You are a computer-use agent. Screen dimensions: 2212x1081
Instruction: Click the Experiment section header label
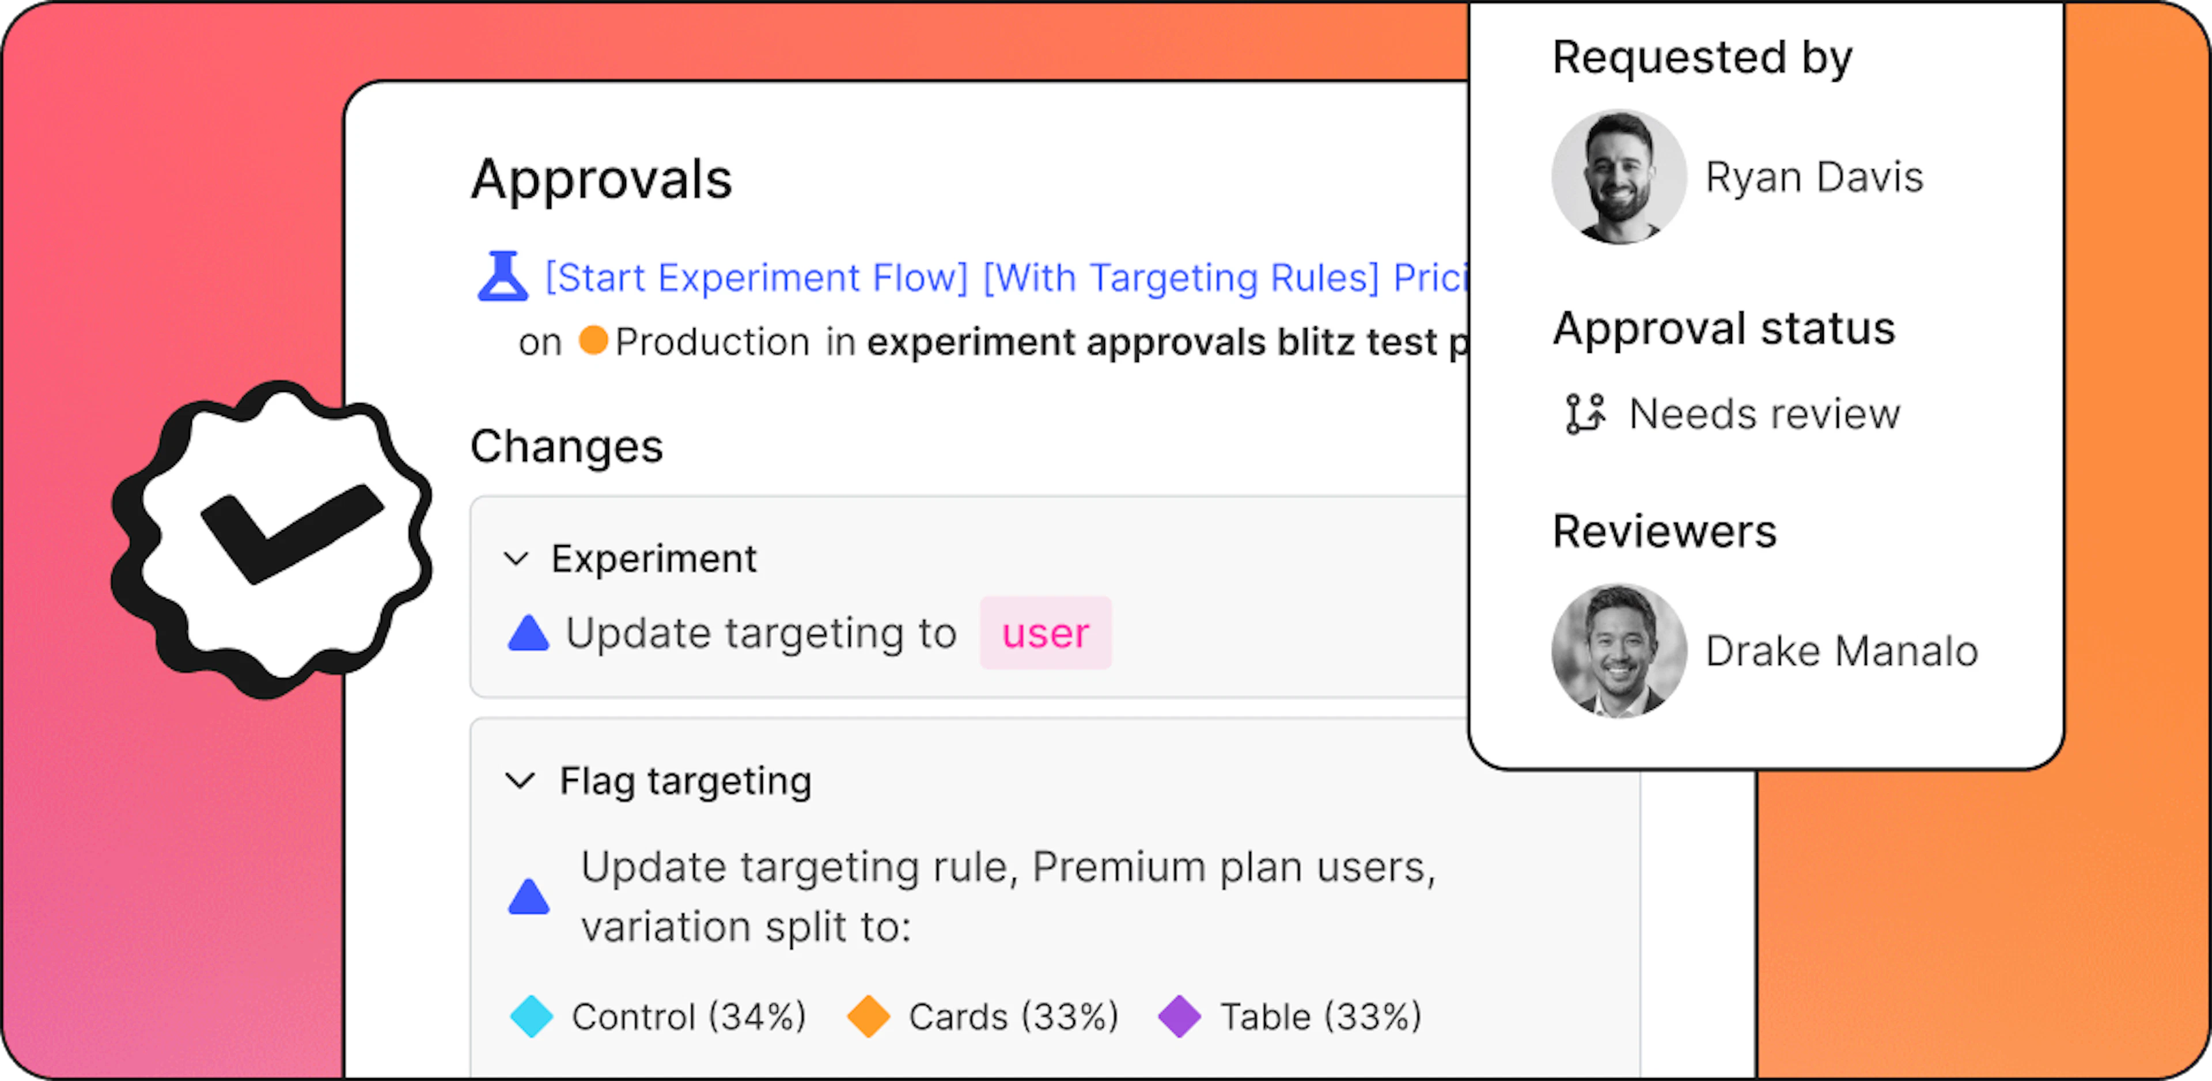[653, 559]
